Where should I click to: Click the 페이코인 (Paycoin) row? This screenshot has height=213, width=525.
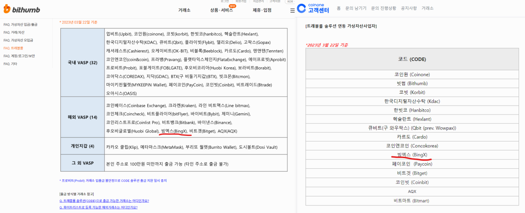[412, 164]
